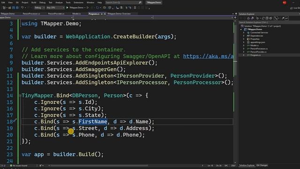The image size is (300, 169).
Task: Switch to Model.cs tab
Action: [x=76, y=14]
